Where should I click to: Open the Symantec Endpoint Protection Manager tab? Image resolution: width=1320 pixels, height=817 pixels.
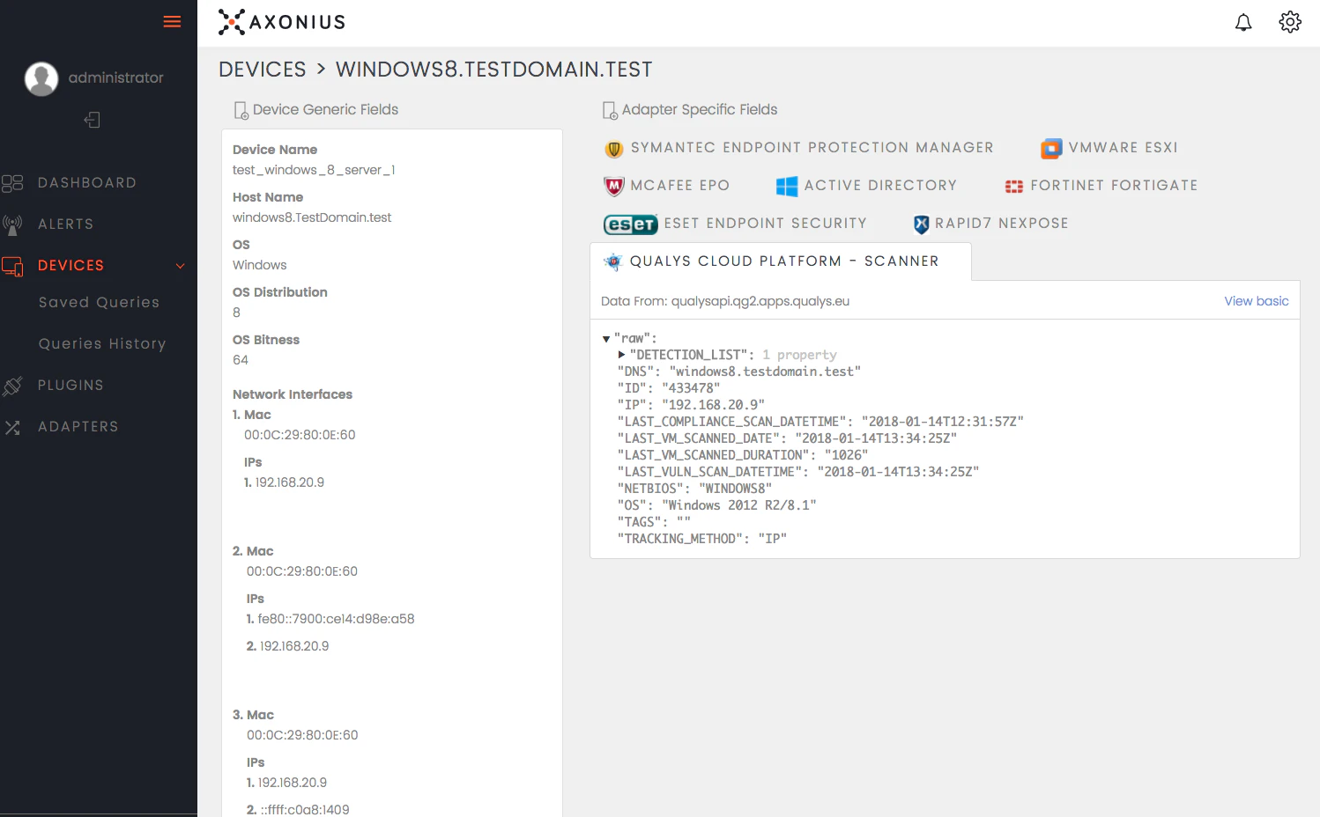[798, 148]
